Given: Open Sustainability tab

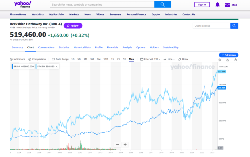Looking at the screenshot, I should 171,47.
